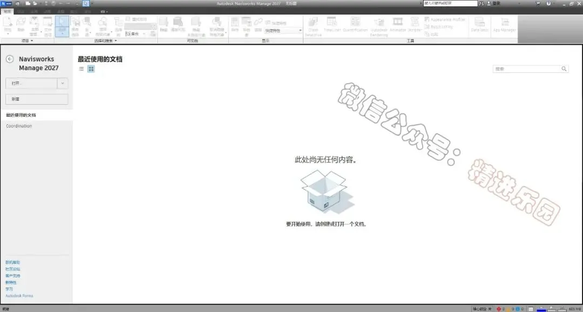Image resolution: width=583 pixels, height=312 pixels.
Task: Open the Learning (学习) link
Action: [9, 289]
